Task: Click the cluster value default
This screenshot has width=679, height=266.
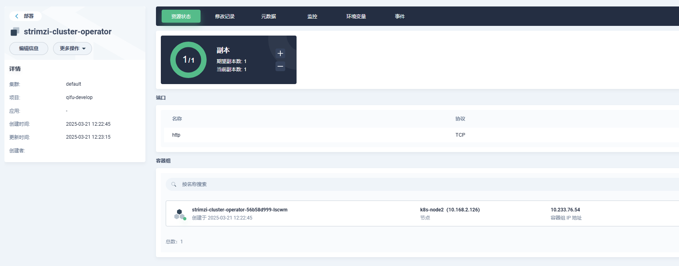Action: 73,84
